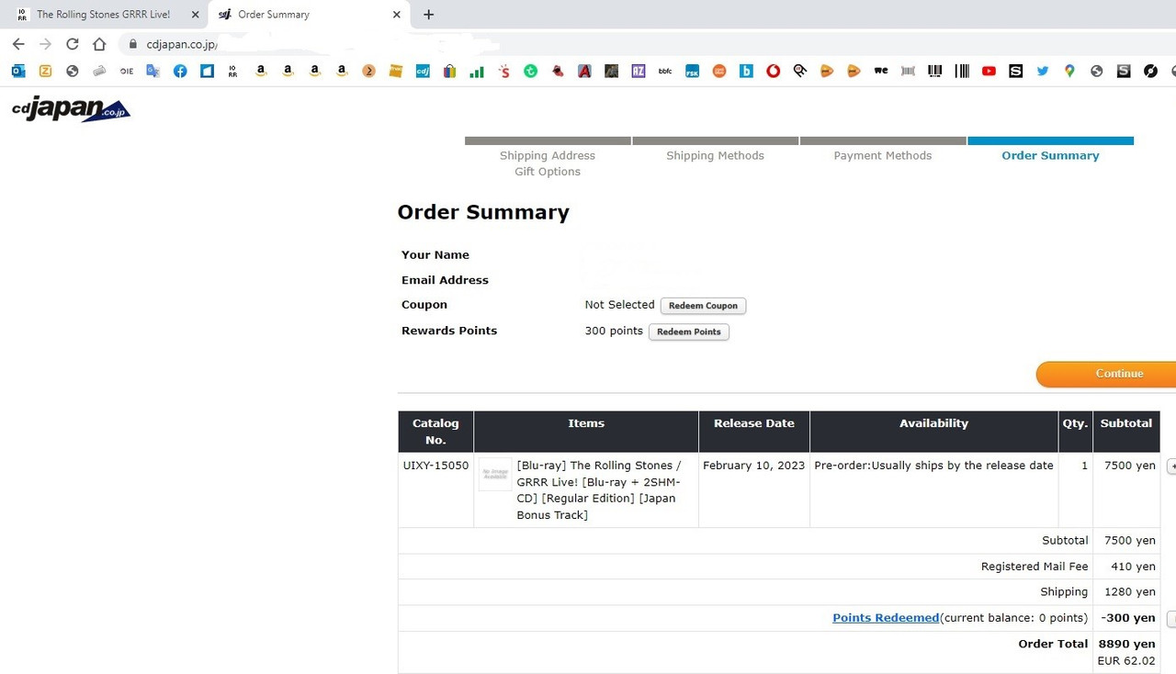Open the Vodafone bookmark
The width and height of the screenshot is (1176, 674).
pos(774,71)
